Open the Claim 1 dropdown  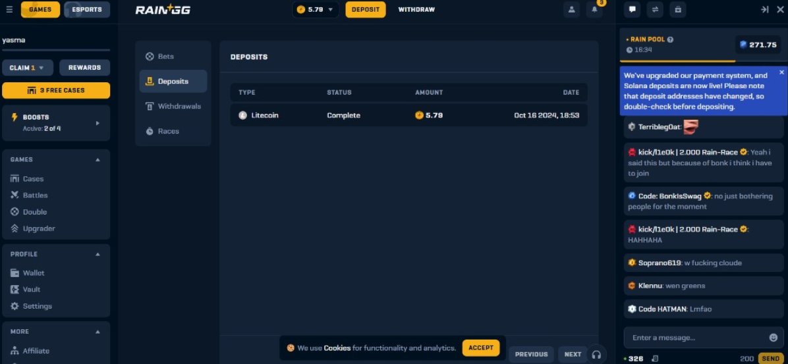(x=26, y=68)
